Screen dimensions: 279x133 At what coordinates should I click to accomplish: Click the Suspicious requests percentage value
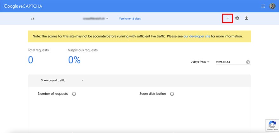(x=75, y=60)
